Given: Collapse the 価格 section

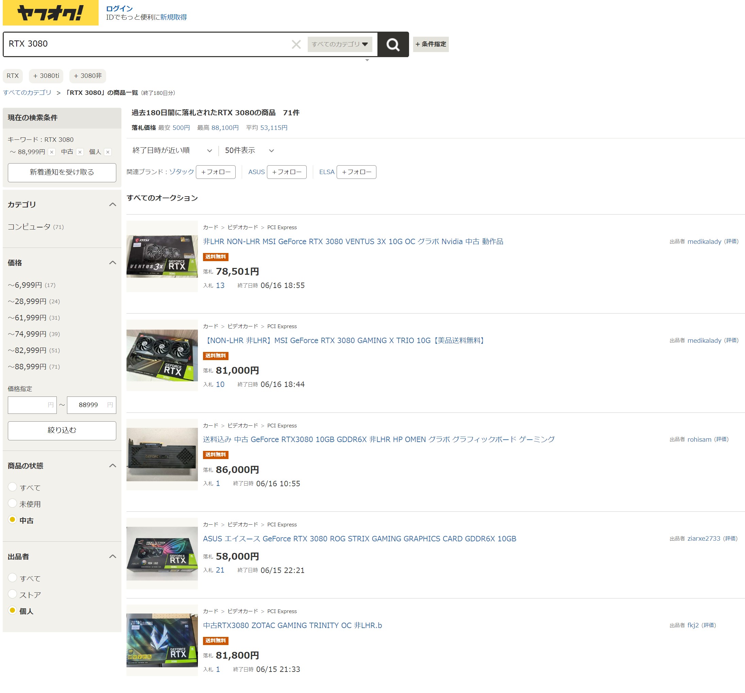Looking at the screenshot, I should click(x=113, y=263).
